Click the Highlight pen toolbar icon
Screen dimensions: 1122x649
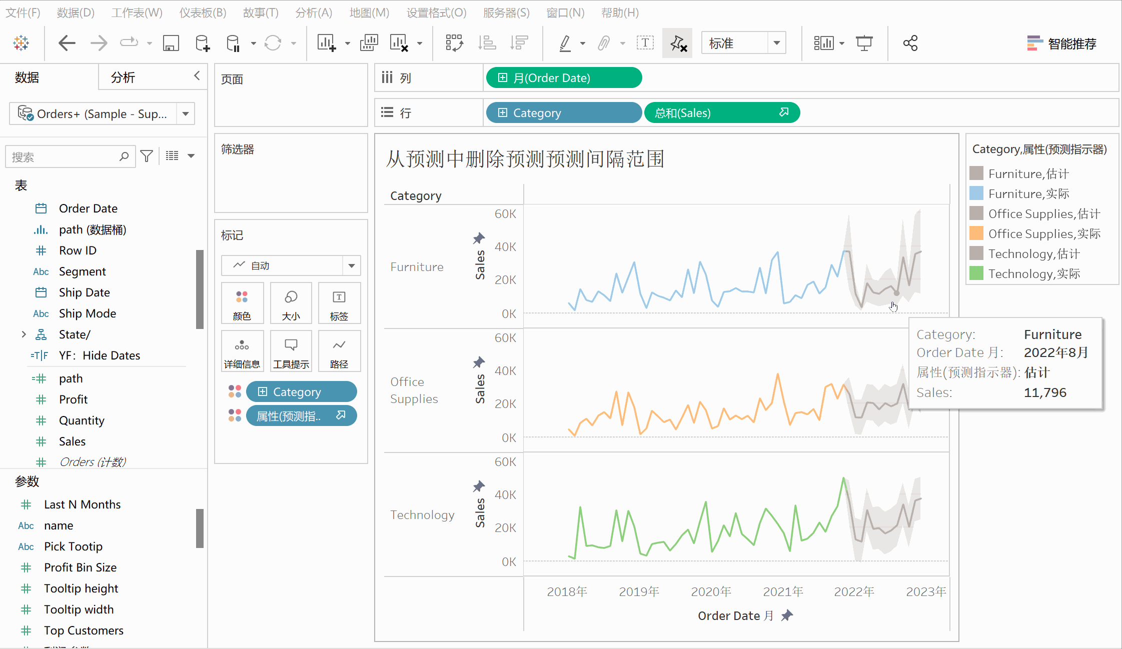(565, 43)
